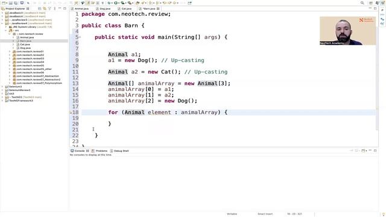
Task: Select package com.neotech.review07_Abstraction2
Action: click(37, 80)
